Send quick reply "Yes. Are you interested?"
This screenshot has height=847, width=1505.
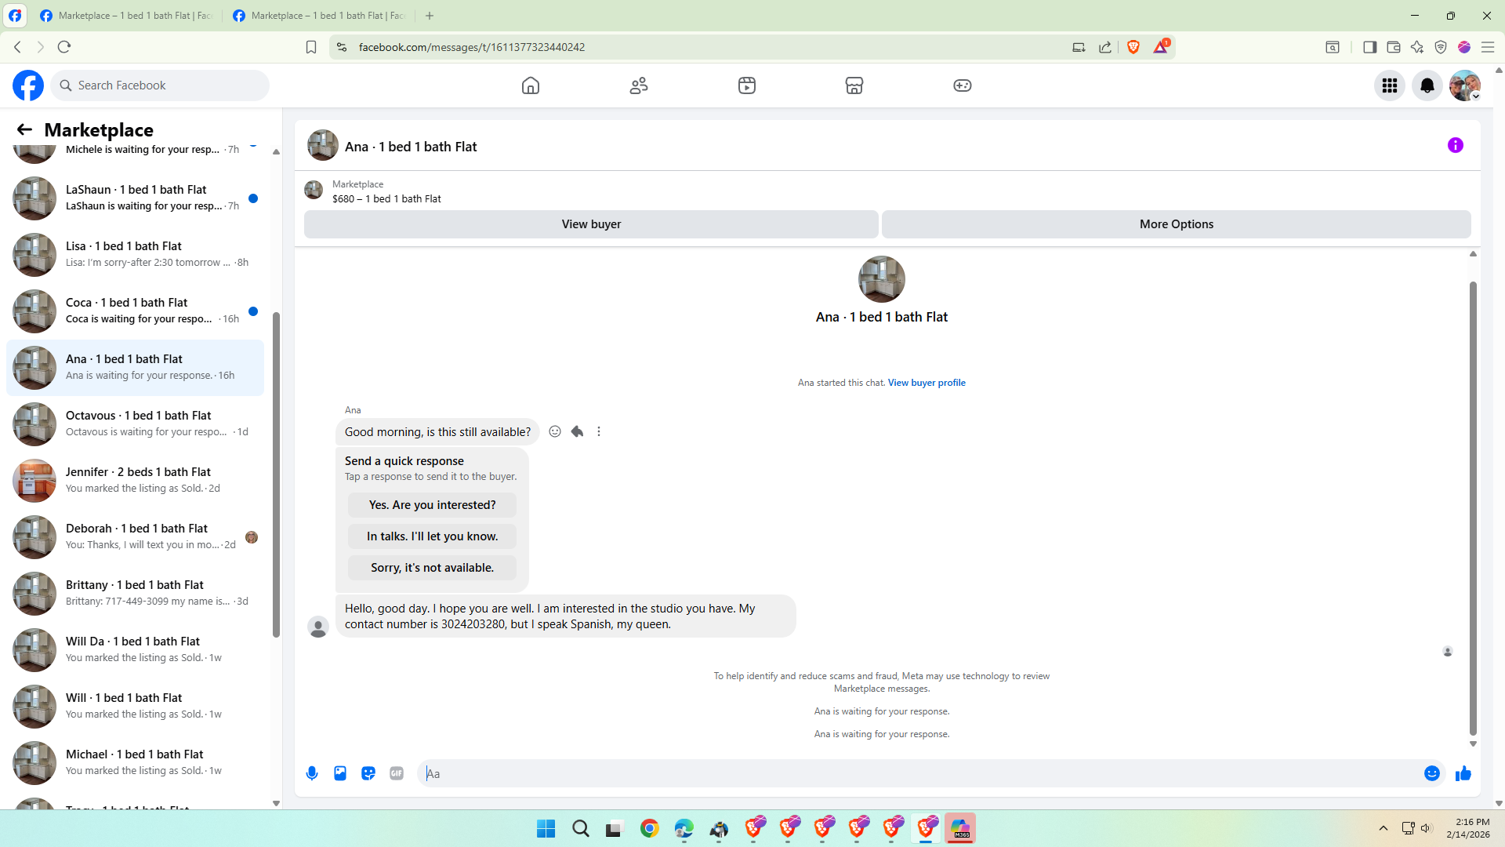pyautogui.click(x=432, y=505)
